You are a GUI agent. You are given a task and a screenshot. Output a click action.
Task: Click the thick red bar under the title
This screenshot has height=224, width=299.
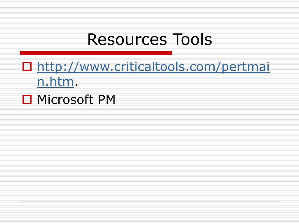96,53
